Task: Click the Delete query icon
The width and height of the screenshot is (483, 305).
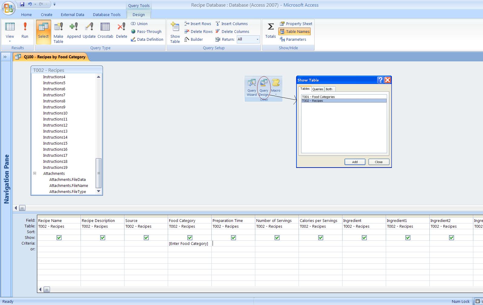Action: 121,30
